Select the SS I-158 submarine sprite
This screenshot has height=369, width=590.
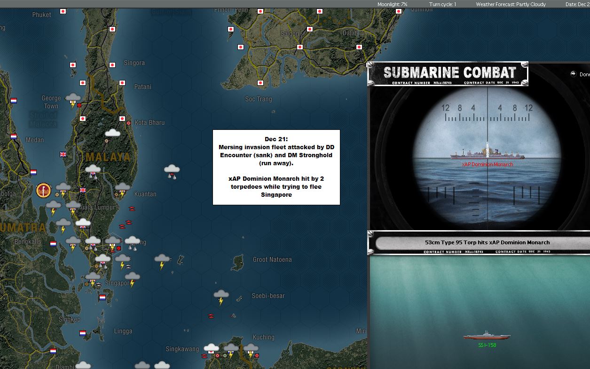(x=487, y=336)
